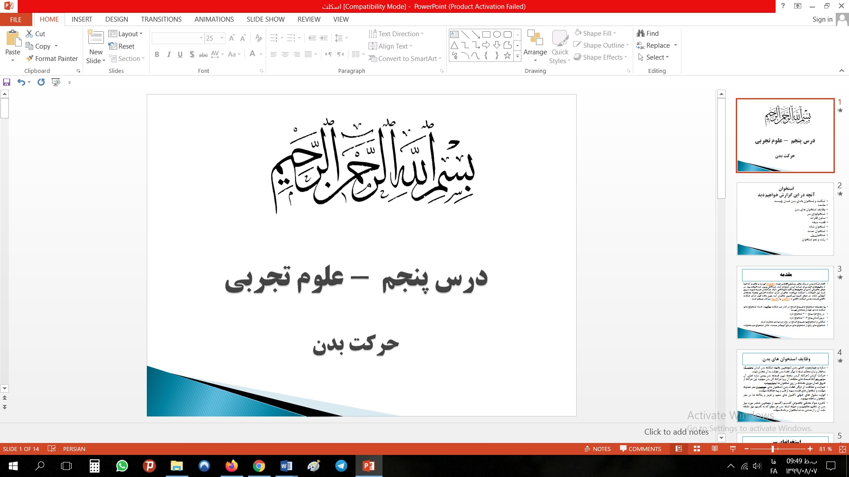Open Slide Sorter view icon in status bar

(697, 449)
